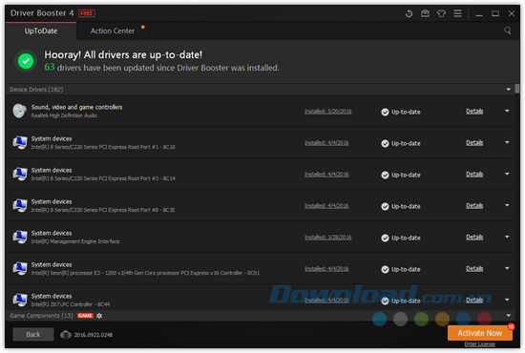525x353 pixels.
Task: Click the 'Hooray! All drivers are up-to-date!' heading
Action: click(123, 54)
